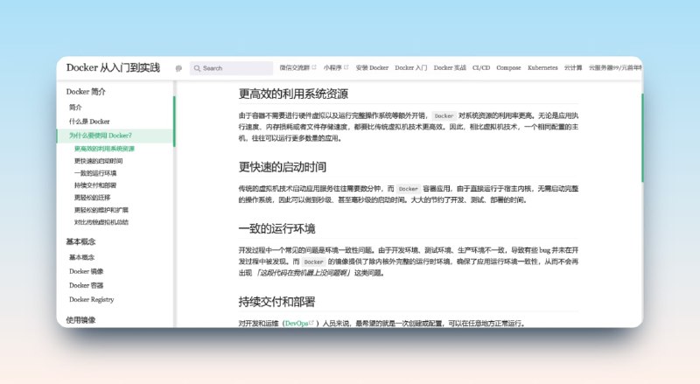The width and height of the screenshot is (700, 384).
Task: Click the external-link icon after 小程序
Action: (346, 67)
